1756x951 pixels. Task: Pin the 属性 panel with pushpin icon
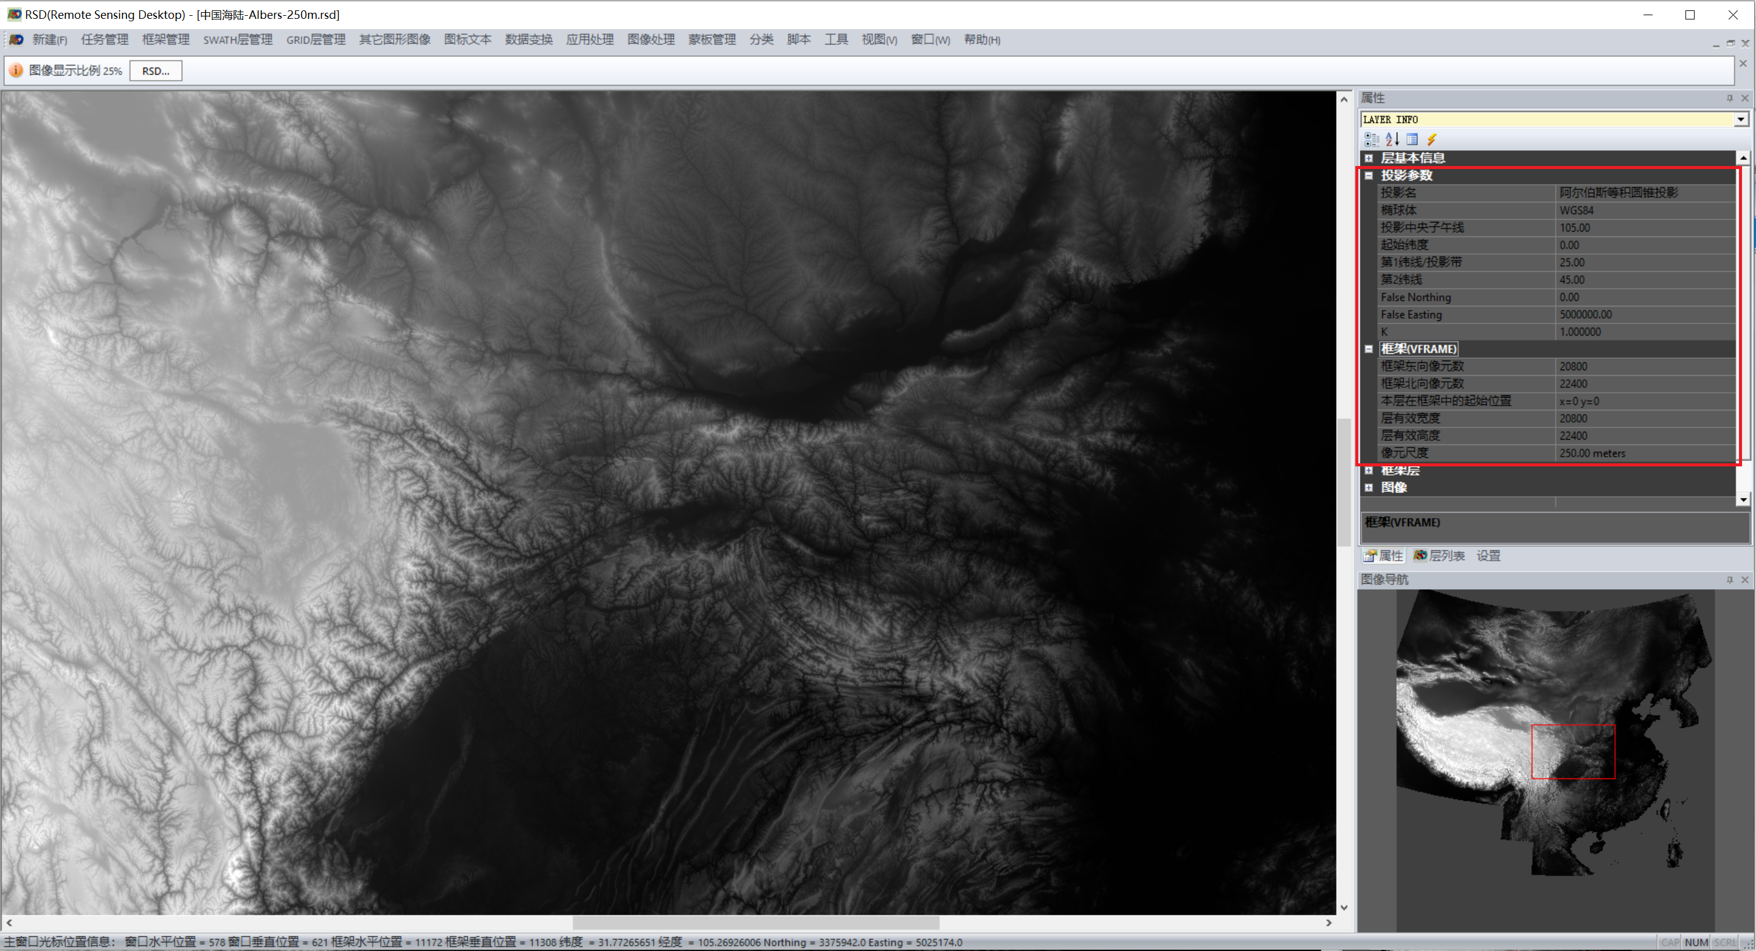click(1729, 98)
